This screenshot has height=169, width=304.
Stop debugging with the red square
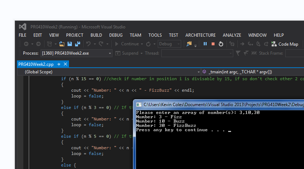click(x=213, y=44)
